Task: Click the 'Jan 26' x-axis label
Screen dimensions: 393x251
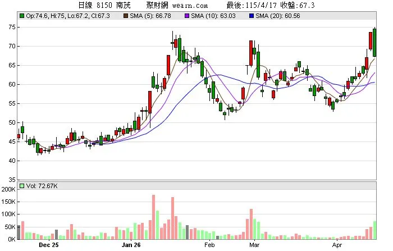Action: 131,245
